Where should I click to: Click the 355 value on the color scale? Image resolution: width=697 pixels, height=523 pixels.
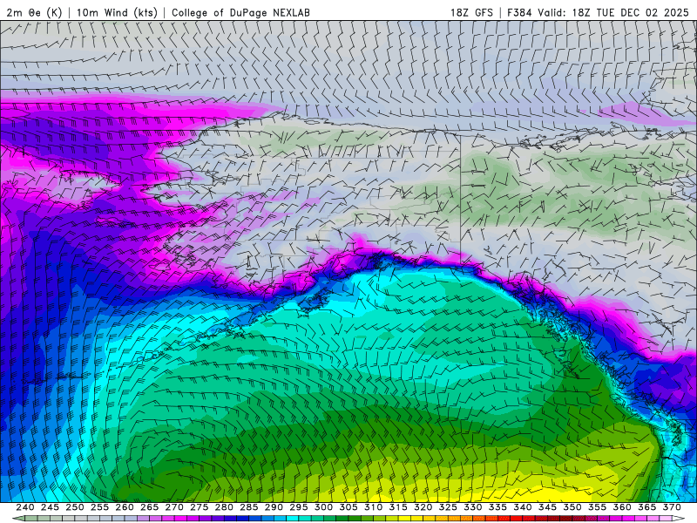(598, 507)
